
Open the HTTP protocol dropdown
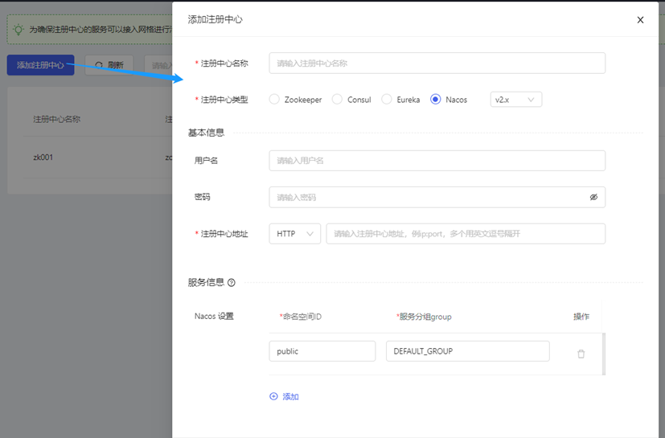295,234
